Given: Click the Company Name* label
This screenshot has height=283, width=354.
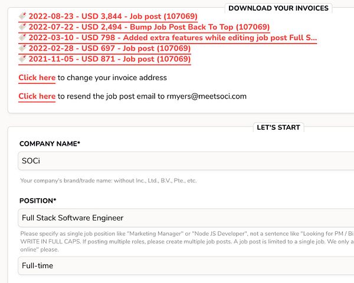Looking at the screenshot, I should (x=50, y=144).
